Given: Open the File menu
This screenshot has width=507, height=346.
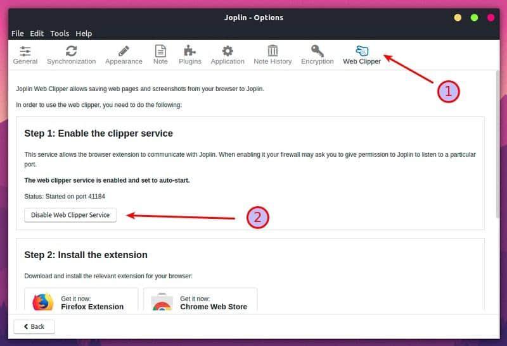Looking at the screenshot, I should pyautogui.click(x=17, y=34).
